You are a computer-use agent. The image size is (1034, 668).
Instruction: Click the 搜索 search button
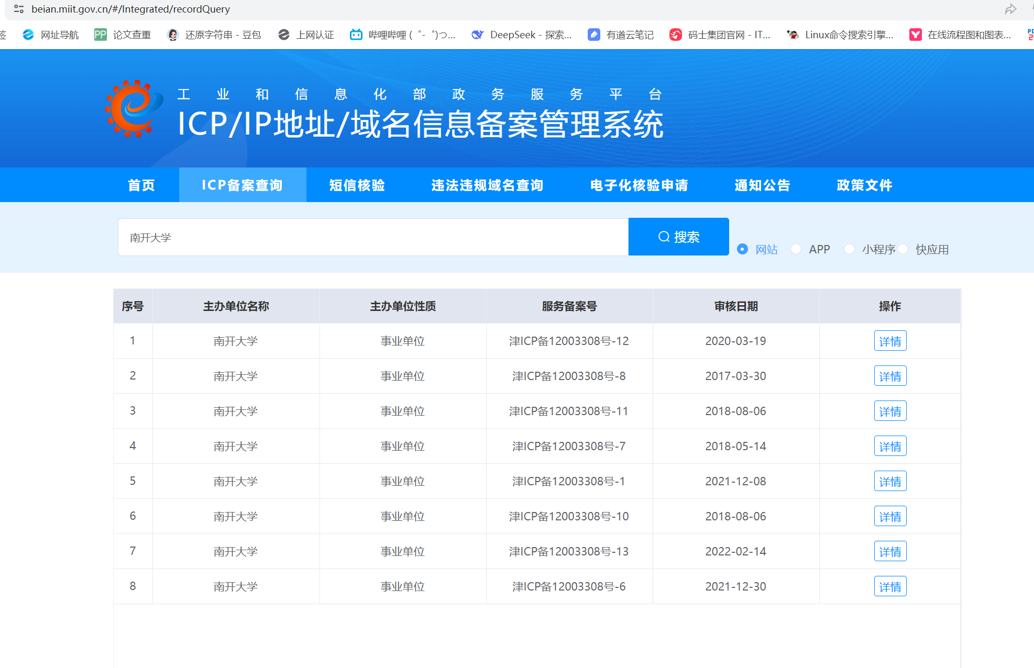(678, 237)
